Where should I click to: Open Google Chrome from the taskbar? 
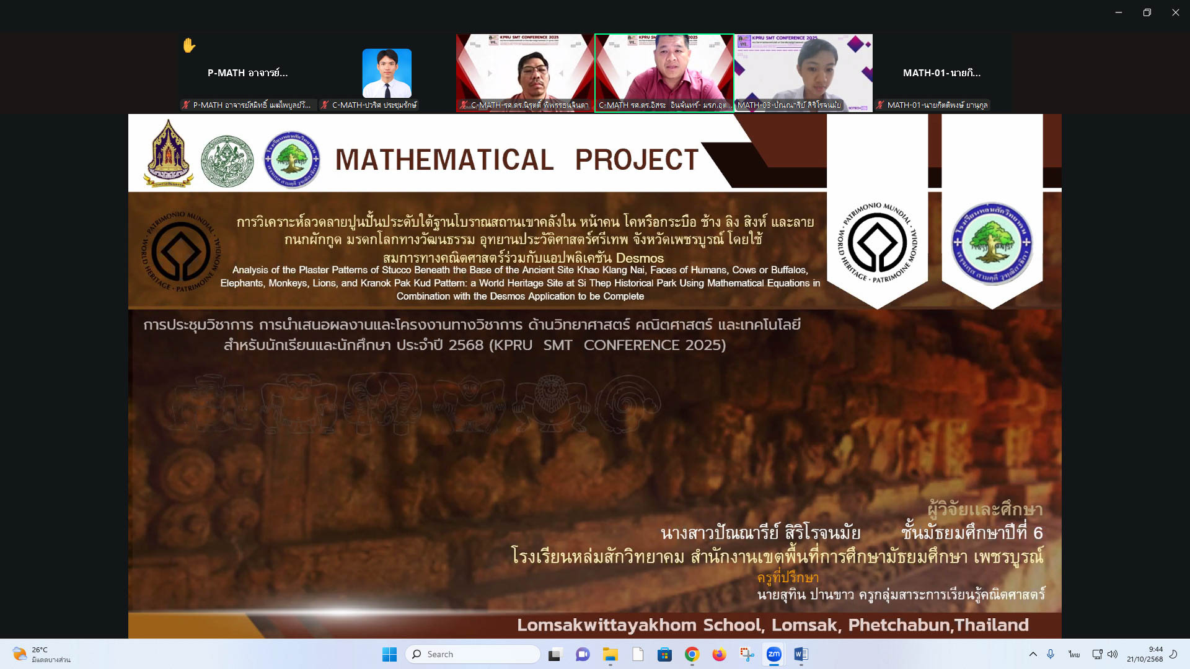click(x=692, y=654)
